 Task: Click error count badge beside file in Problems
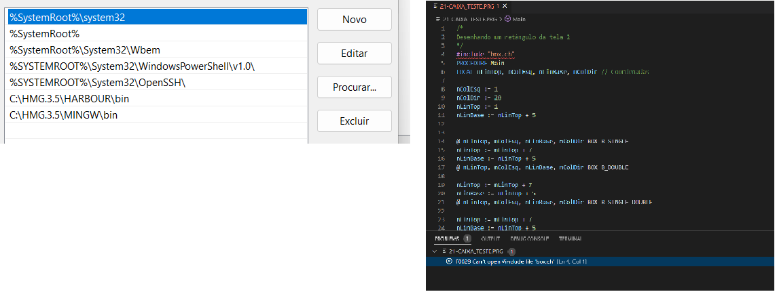(x=511, y=251)
